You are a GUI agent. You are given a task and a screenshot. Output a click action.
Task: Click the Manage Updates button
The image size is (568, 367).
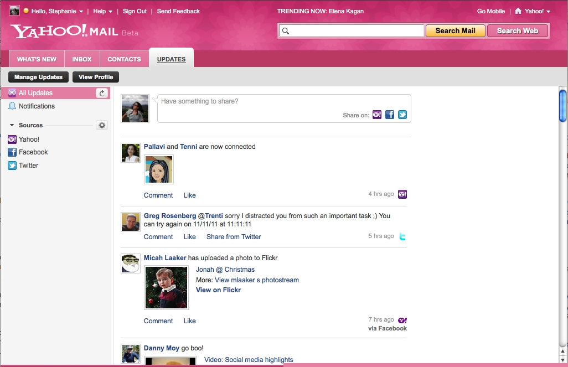[x=38, y=77]
